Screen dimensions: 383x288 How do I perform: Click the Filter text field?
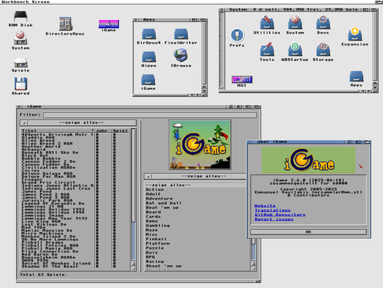[x=150, y=115]
